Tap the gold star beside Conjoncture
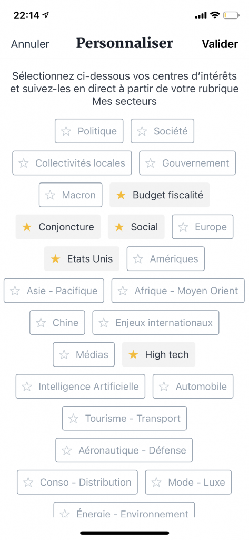 (x=26, y=227)
